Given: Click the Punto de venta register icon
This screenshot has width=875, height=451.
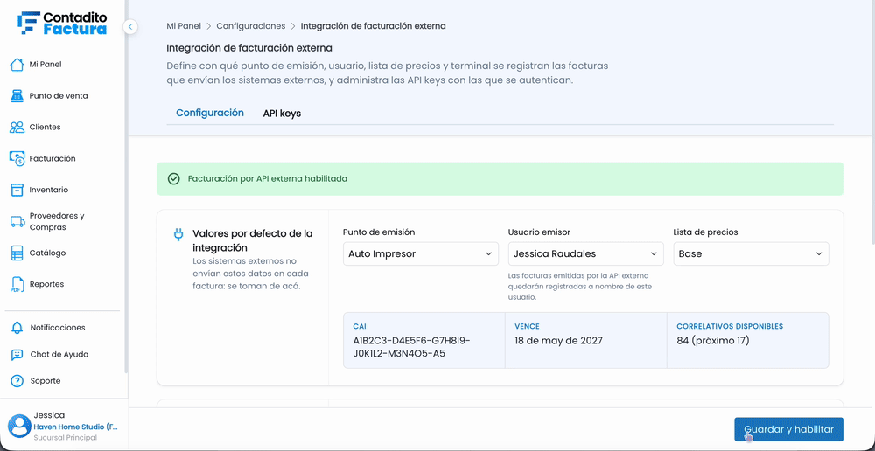Looking at the screenshot, I should [x=17, y=96].
